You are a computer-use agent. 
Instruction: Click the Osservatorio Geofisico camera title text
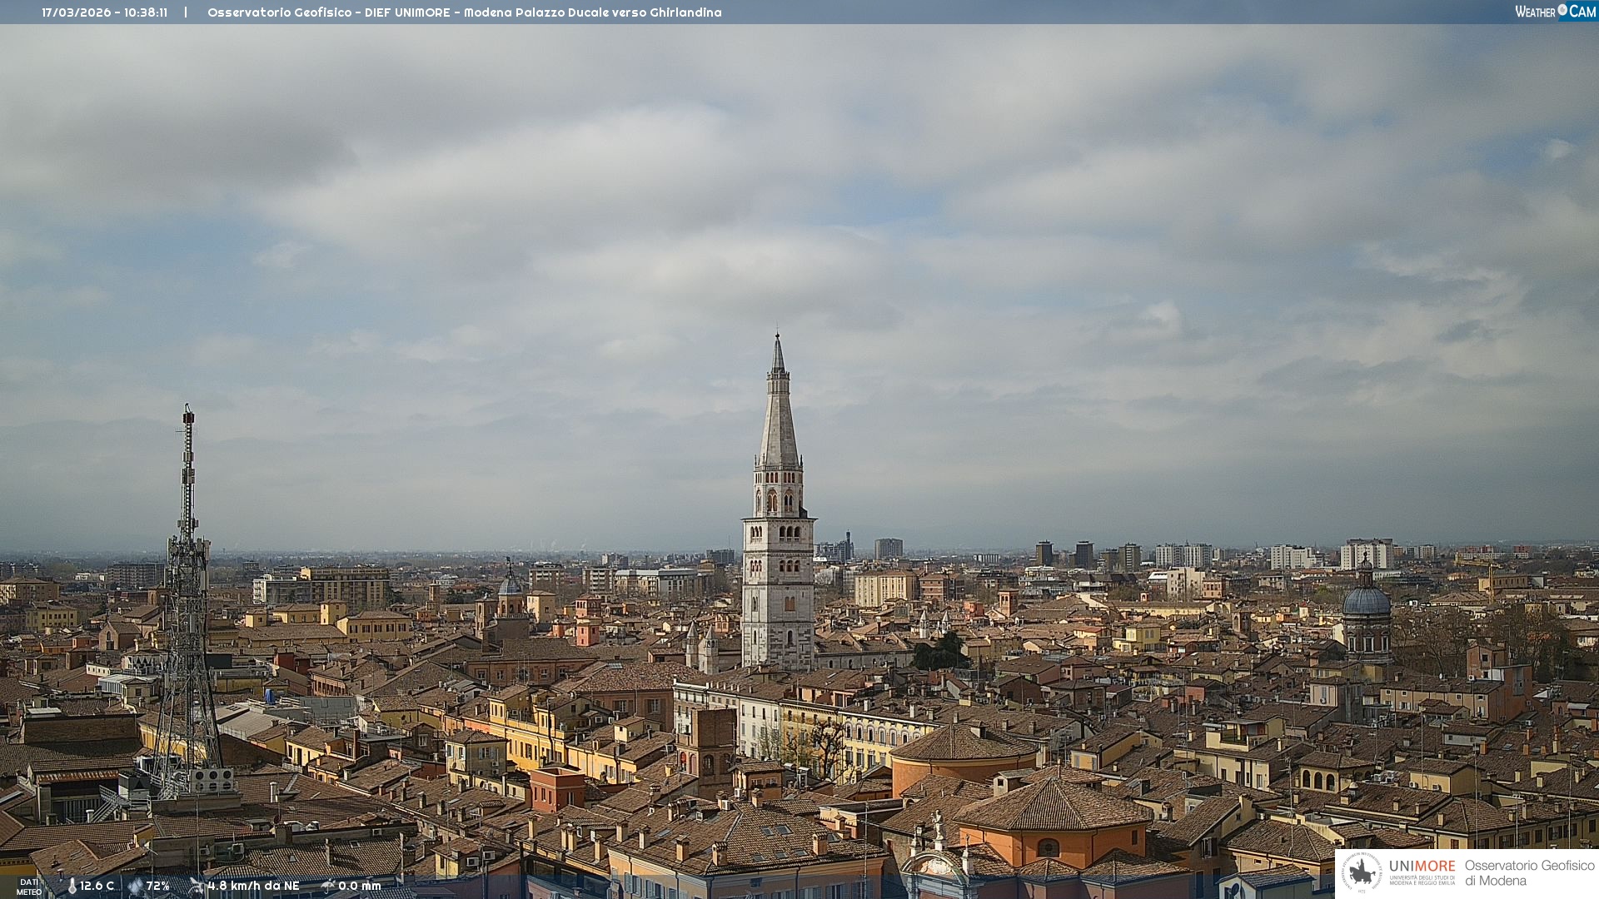(464, 12)
